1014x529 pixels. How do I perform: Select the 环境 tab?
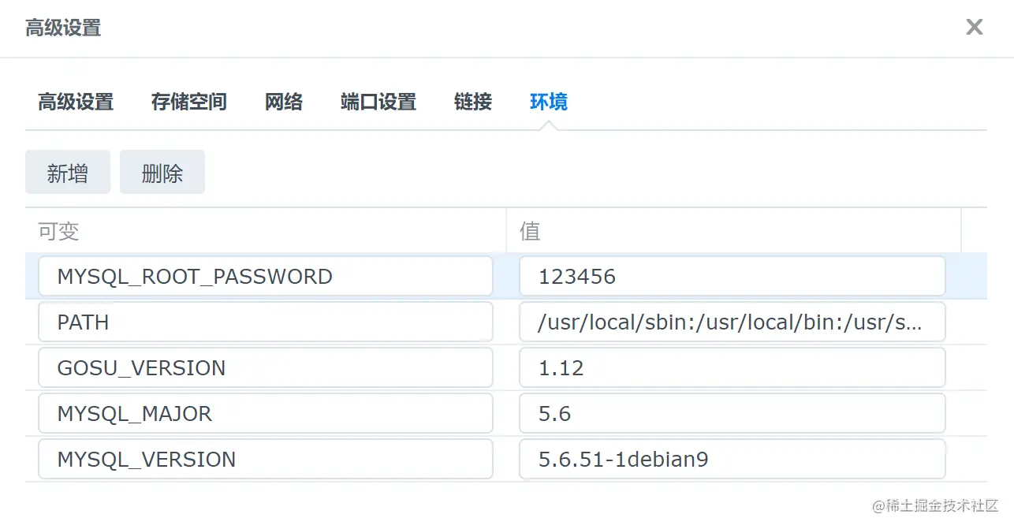tap(549, 102)
